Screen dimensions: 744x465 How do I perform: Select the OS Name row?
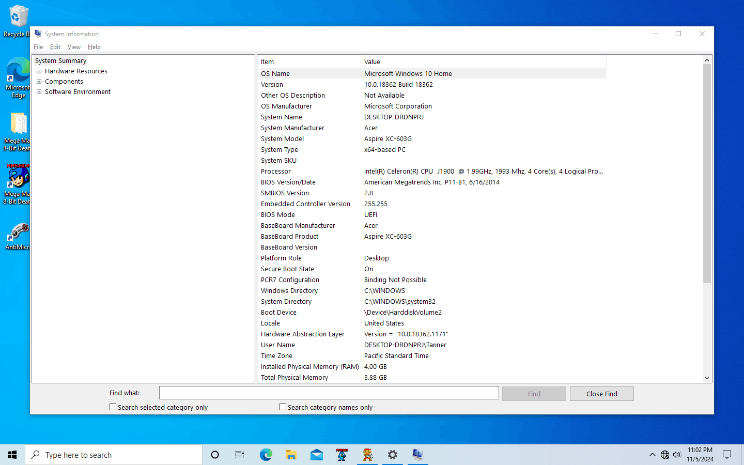point(432,73)
